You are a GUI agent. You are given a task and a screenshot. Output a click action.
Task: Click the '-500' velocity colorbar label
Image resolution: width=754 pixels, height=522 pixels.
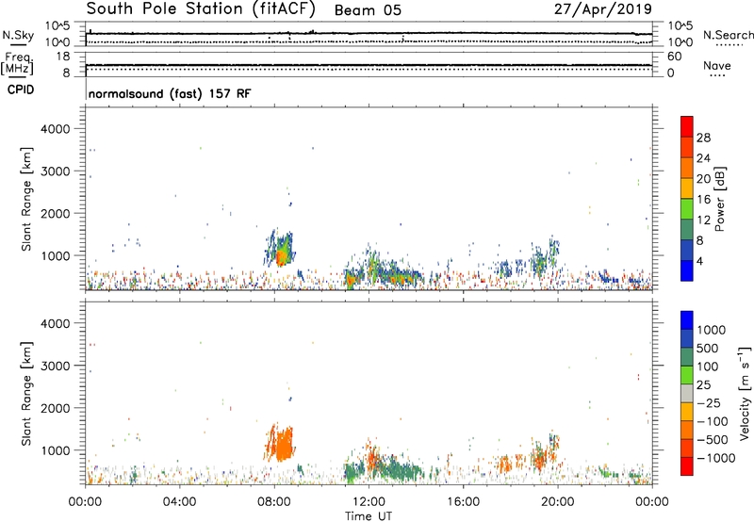[712, 440]
